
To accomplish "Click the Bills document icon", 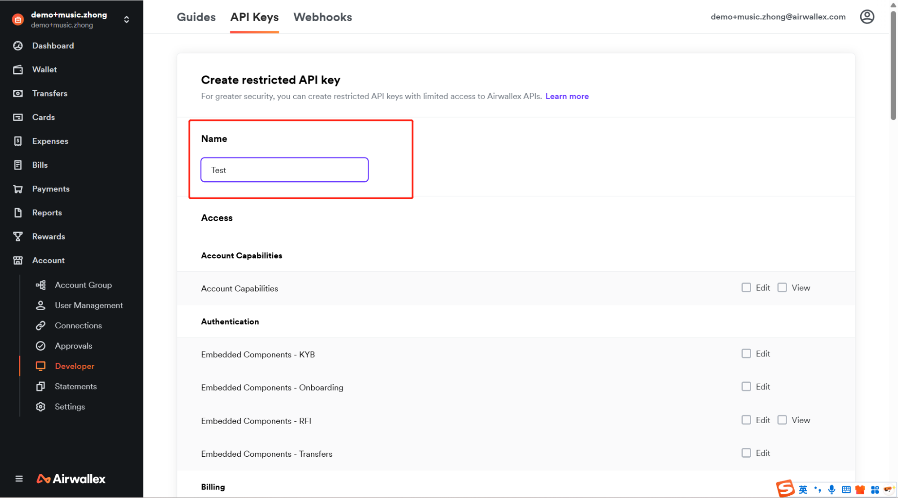I will point(18,165).
